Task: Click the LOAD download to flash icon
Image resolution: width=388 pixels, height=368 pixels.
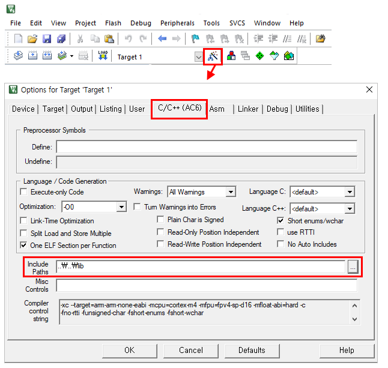Action: click(x=102, y=56)
